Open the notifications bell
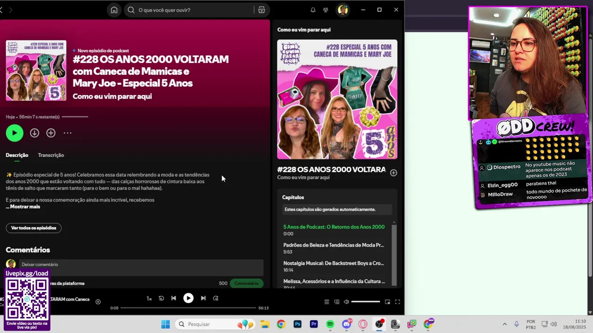The image size is (593, 333). pyautogui.click(x=313, y=10)
